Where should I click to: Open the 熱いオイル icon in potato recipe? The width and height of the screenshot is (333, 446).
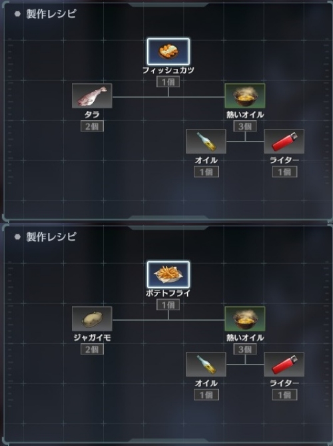tap(245, 319)
